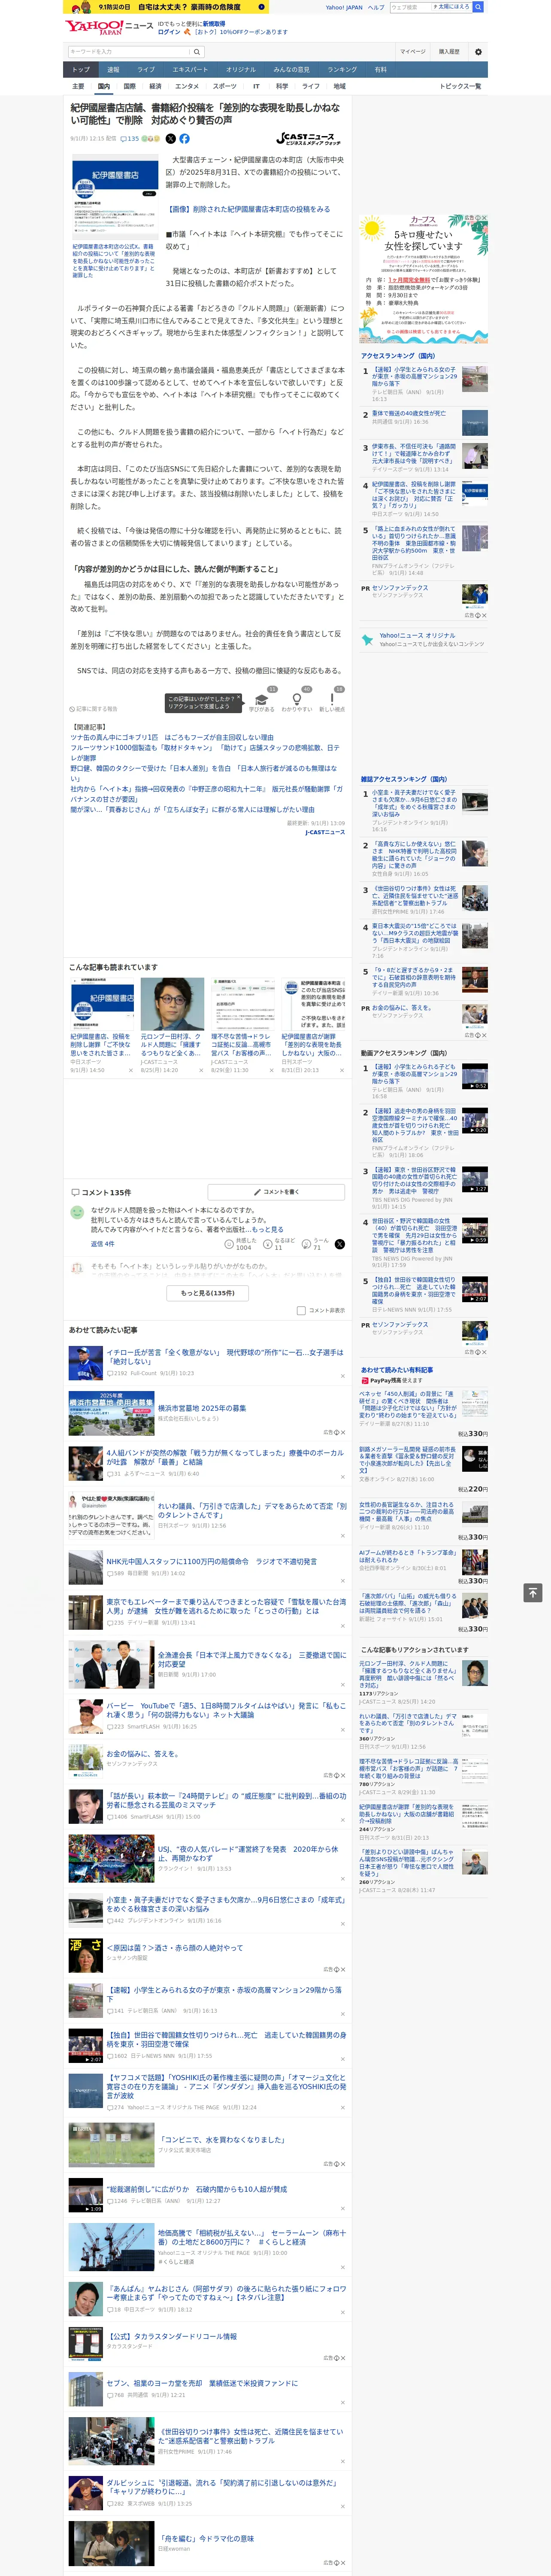Open the 【画像】削除された紀伊國屋書店本町店の投稿をみる link
The width and height of the screenshot is (551, 2576).
249,210
